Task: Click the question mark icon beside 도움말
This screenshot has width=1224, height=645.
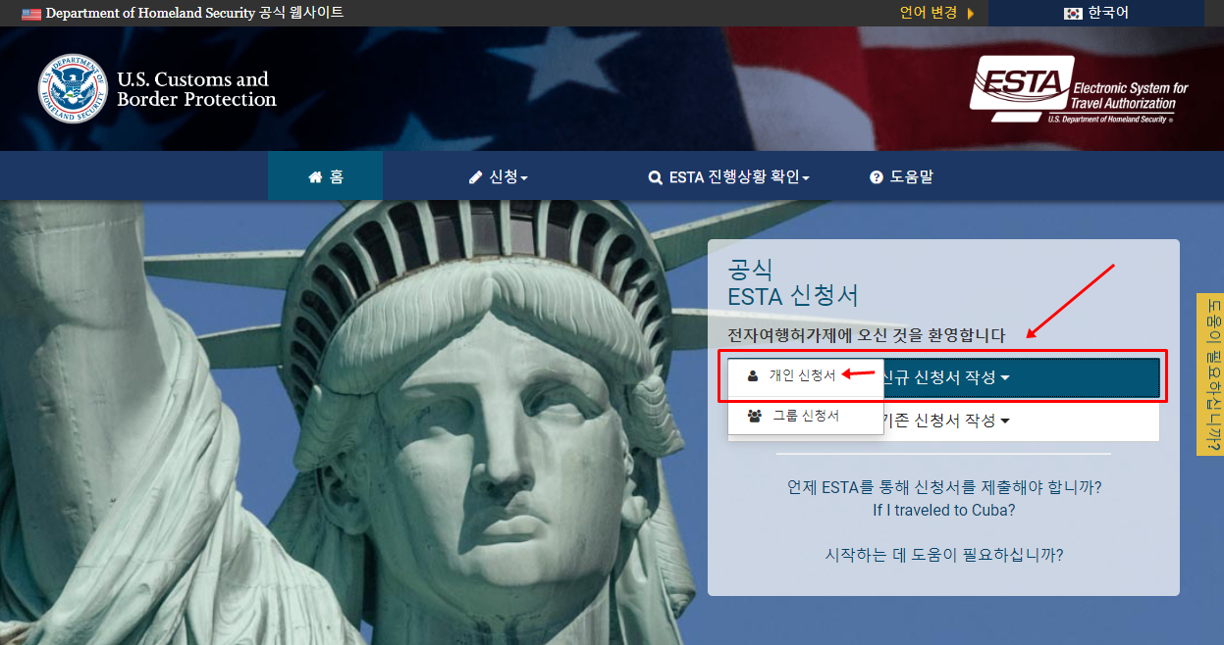Action: pyautogui.click(x=877, y=178)
